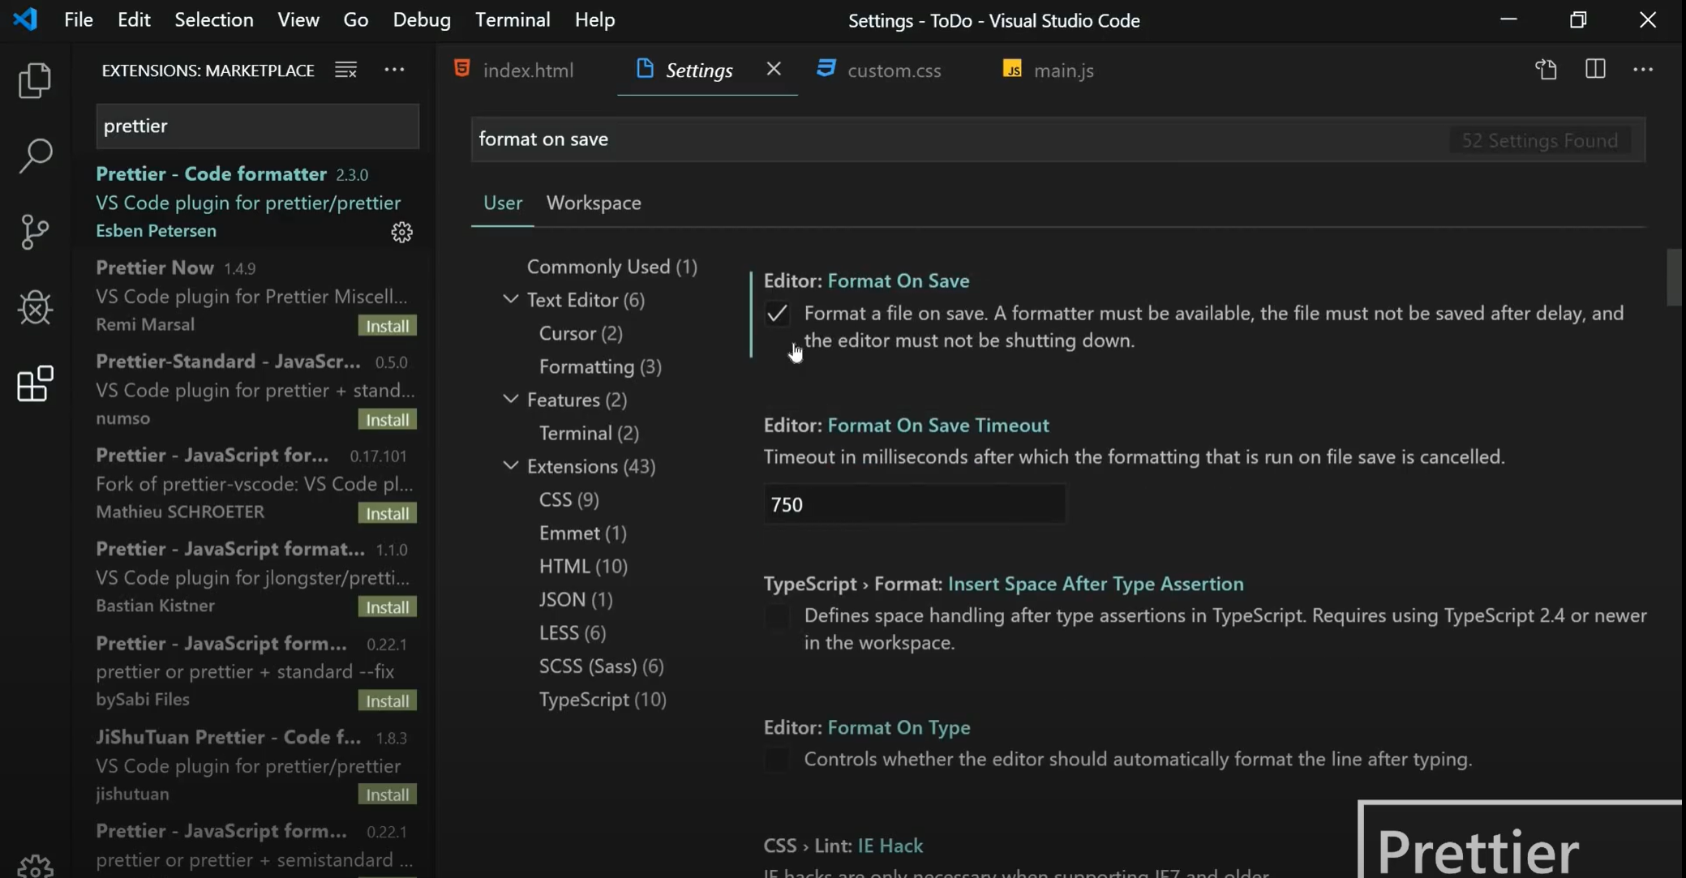Open the Source Control view

[x=35, y=232]
